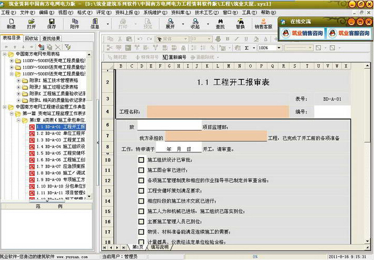Click the 新建 (New) toolbar icon
Image resolution: width=375 pixels, height=260 pixels.
coord(11,23)
